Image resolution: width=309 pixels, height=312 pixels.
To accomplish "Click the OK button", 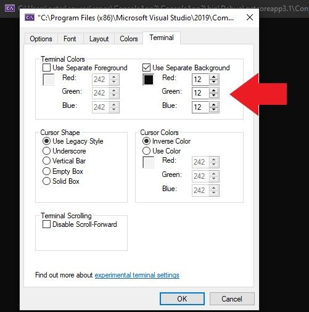I will 182,298.
